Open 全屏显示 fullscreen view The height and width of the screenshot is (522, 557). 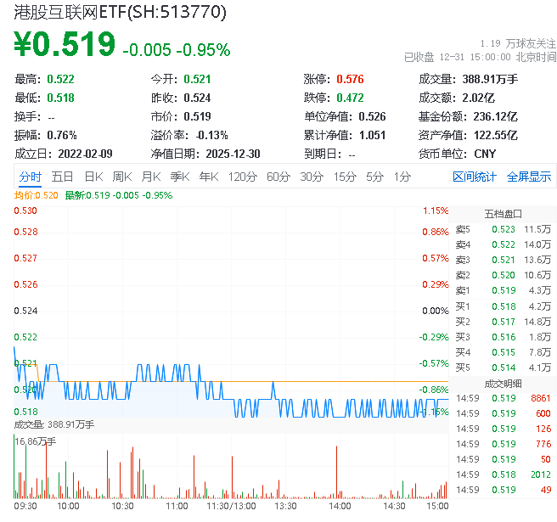[528, 177]
